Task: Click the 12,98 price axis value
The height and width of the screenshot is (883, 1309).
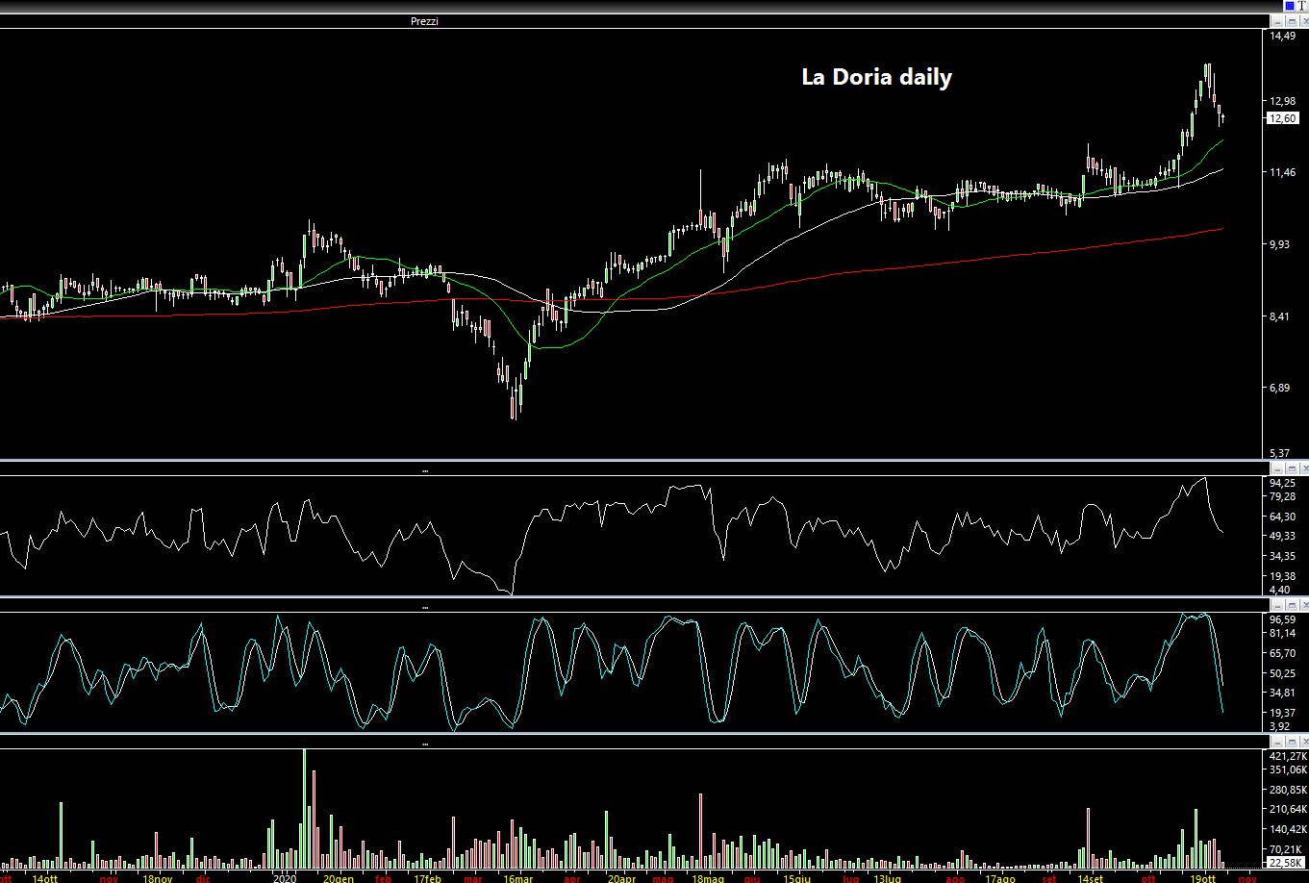Action: click(x=1283, y=102)
